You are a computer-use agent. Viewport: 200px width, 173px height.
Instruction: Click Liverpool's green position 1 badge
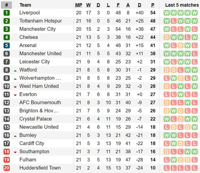coord(7,13)
